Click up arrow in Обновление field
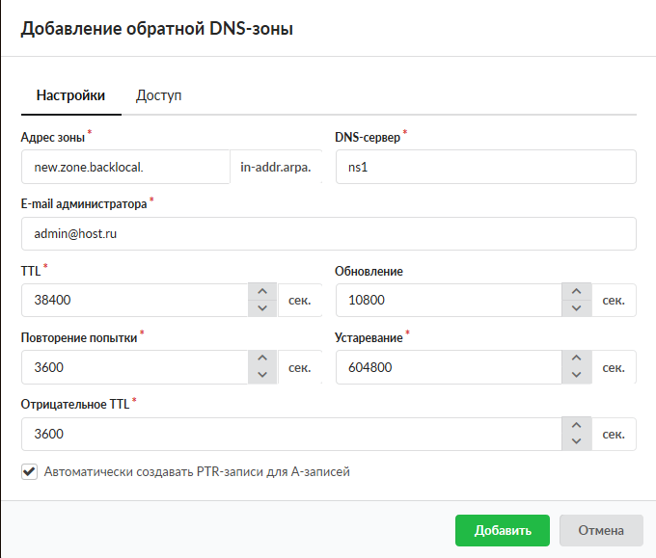Viewport: 656px width, 558px height. point(576,292)
